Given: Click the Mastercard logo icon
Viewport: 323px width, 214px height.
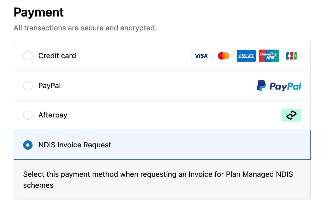Looking at the screenshot, I should point(223,56).
